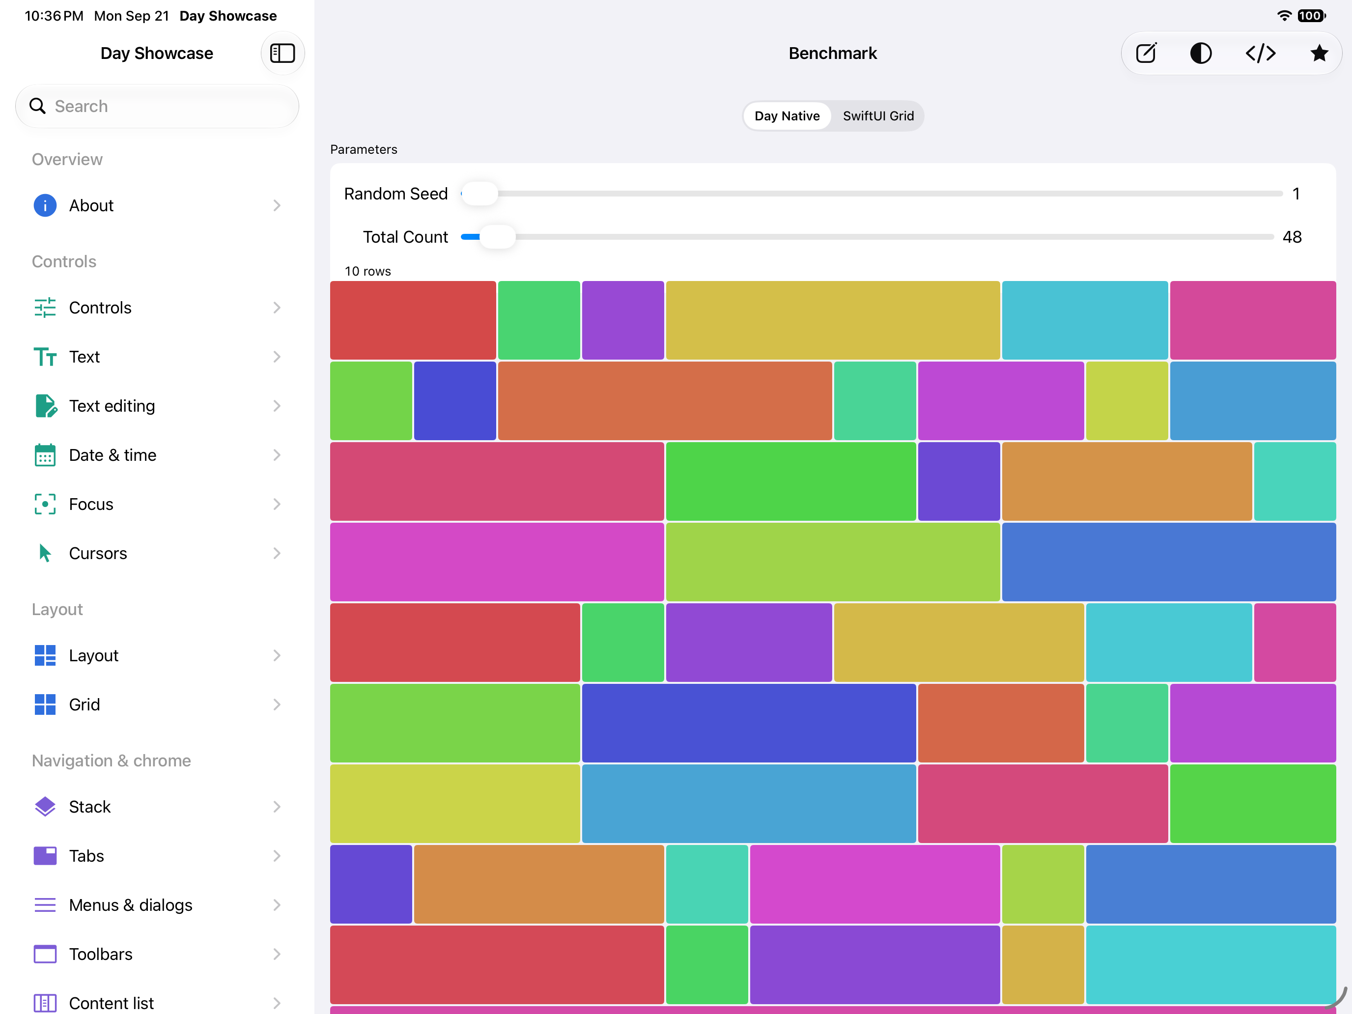Click the About info icon
The height and width of the screenshot is (1014, 1352).
click(x=45, y=205)
